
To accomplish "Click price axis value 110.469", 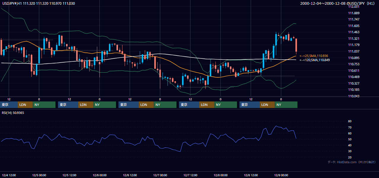I will (354, 77).
